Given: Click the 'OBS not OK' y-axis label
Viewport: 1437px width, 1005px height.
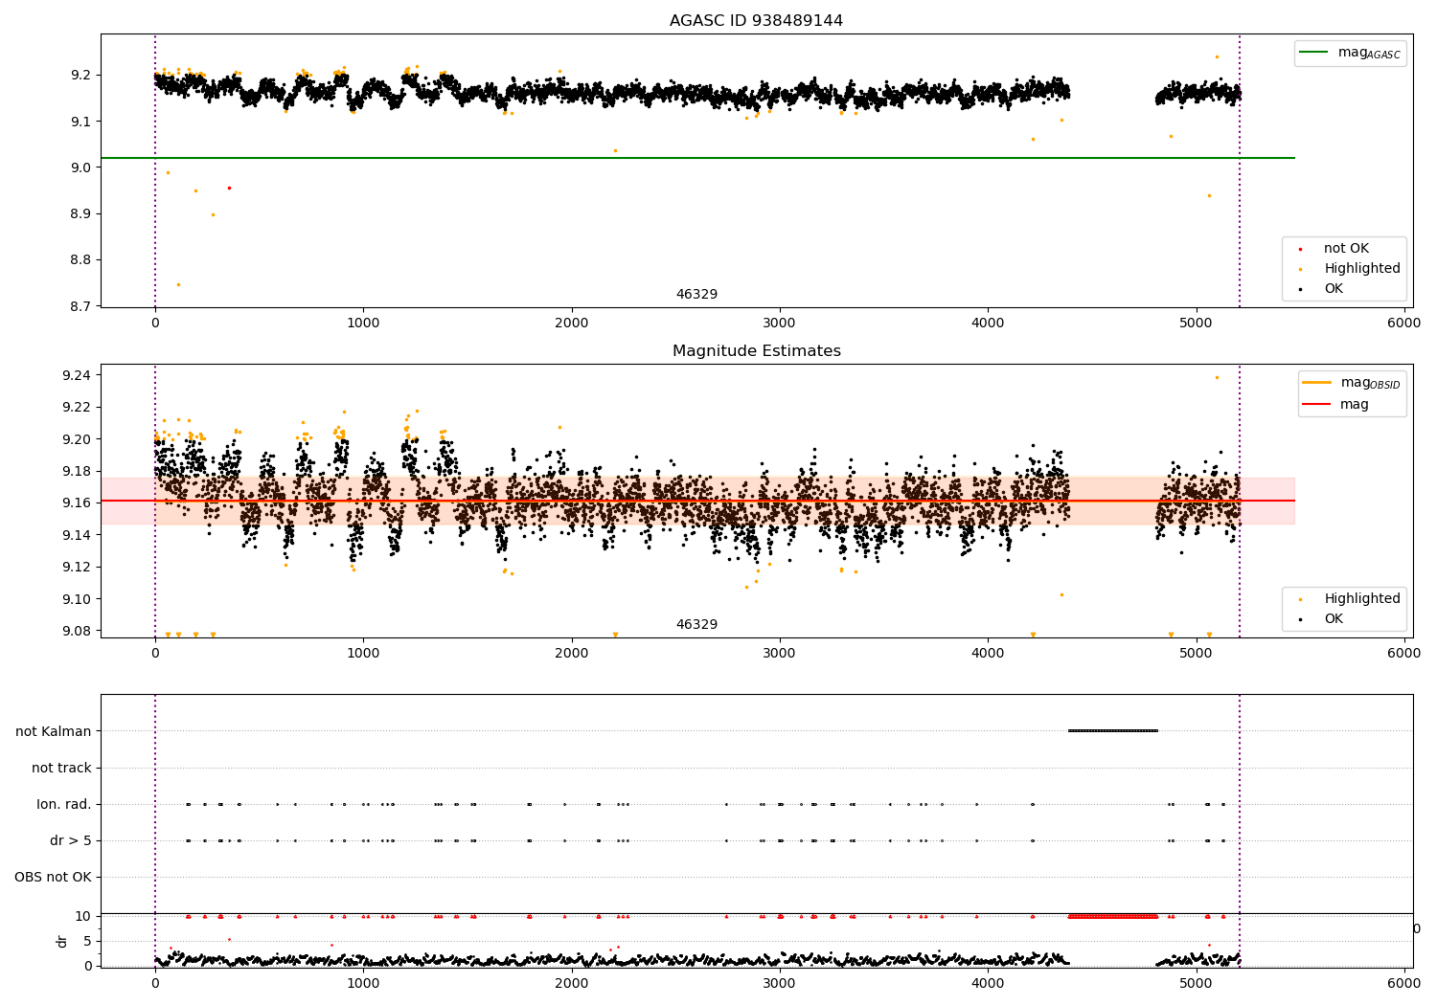Looking at the screenshot, I should [53, 877].
